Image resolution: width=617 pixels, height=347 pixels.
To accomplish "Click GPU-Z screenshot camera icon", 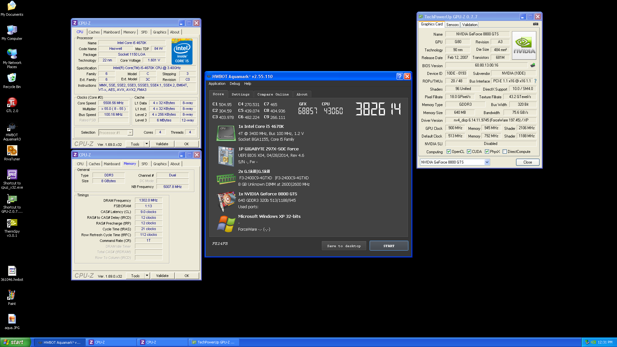I will tap(536, 24).
